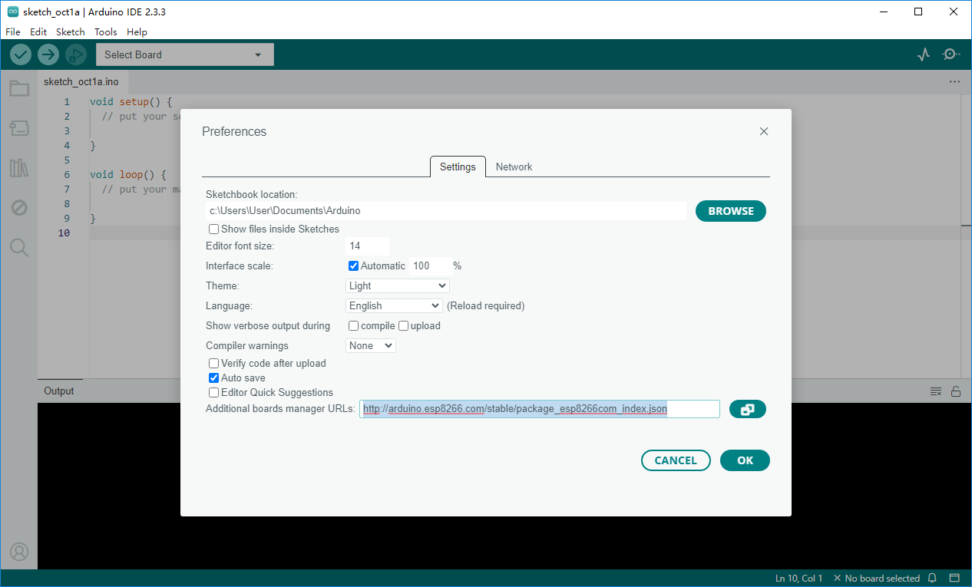Open the Serial Monitor icon

pyautogui.click(x=951, y=54)
